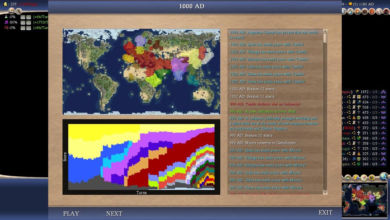This screenshot has height=220, width=390.
Task: Toggle the checklist icon above the minimap
Action: (364, 178)
